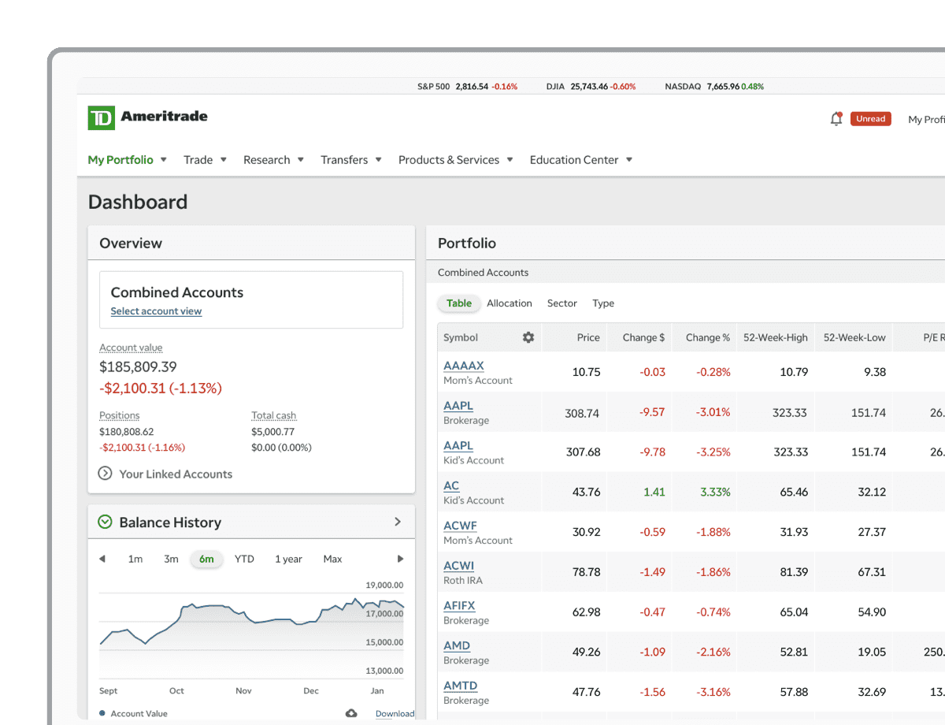This screenshot has width=945, height=725.
Task: Switch to the Allocation tab
Action: click(x=510, y=303)
